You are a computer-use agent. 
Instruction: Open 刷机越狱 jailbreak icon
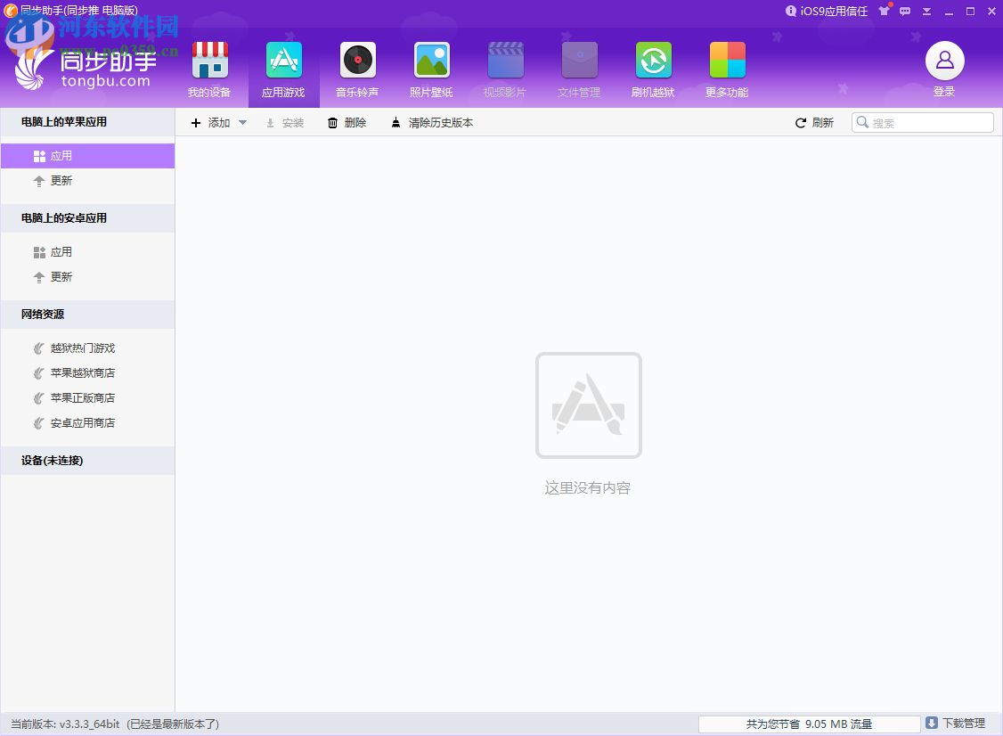[653, 61]
